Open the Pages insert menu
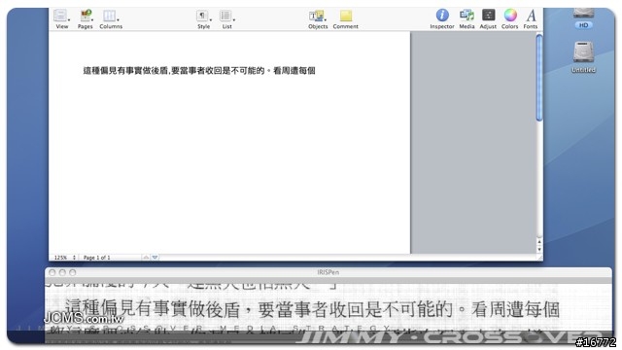The height and width of the screenshot is (350, 622). (86, 18)
